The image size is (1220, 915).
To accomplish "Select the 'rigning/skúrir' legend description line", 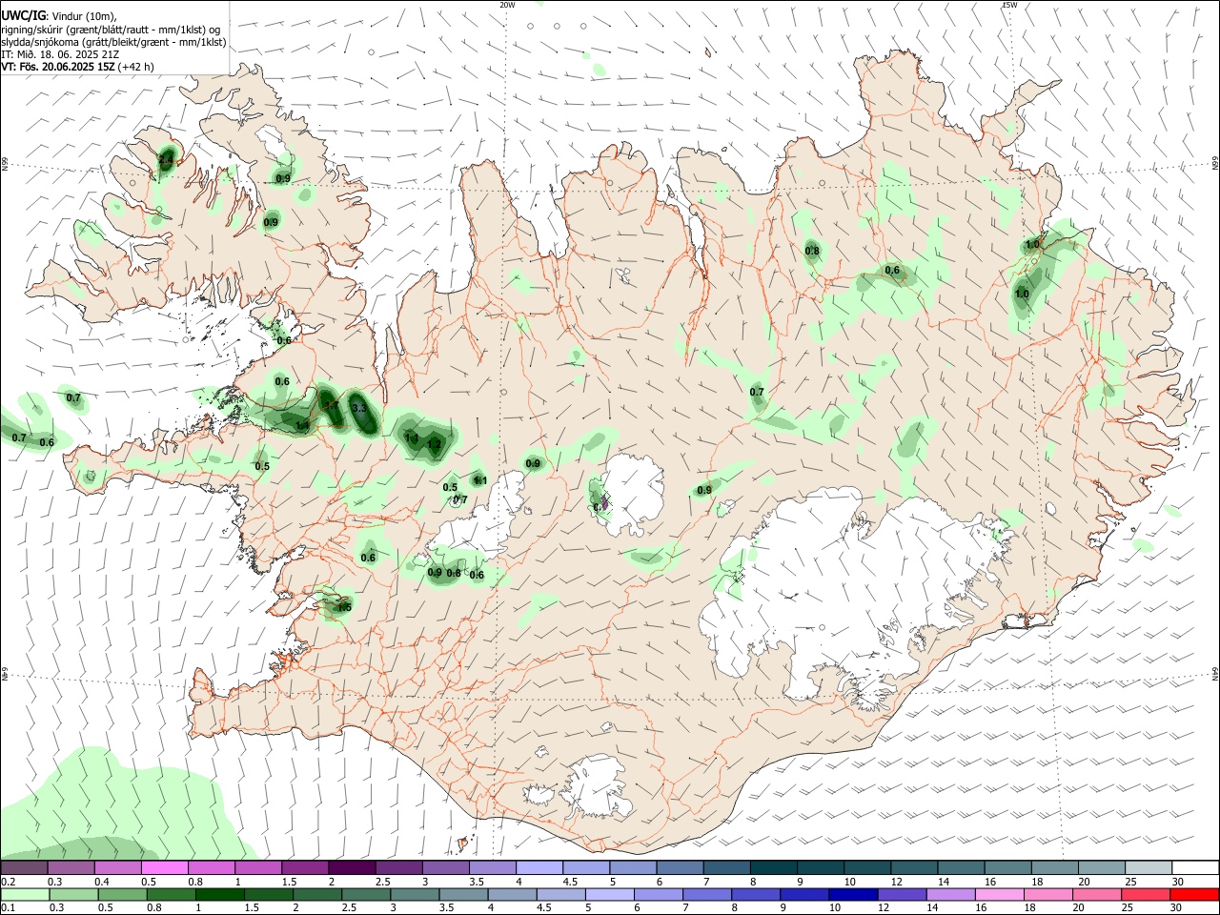I will coord(112,30).
